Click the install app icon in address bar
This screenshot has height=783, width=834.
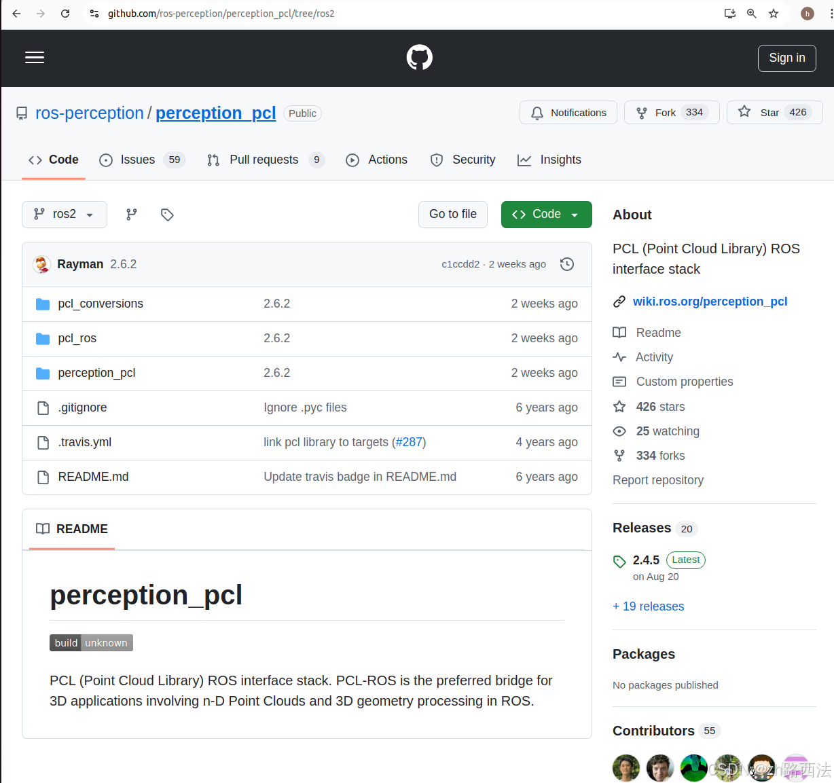730,14
